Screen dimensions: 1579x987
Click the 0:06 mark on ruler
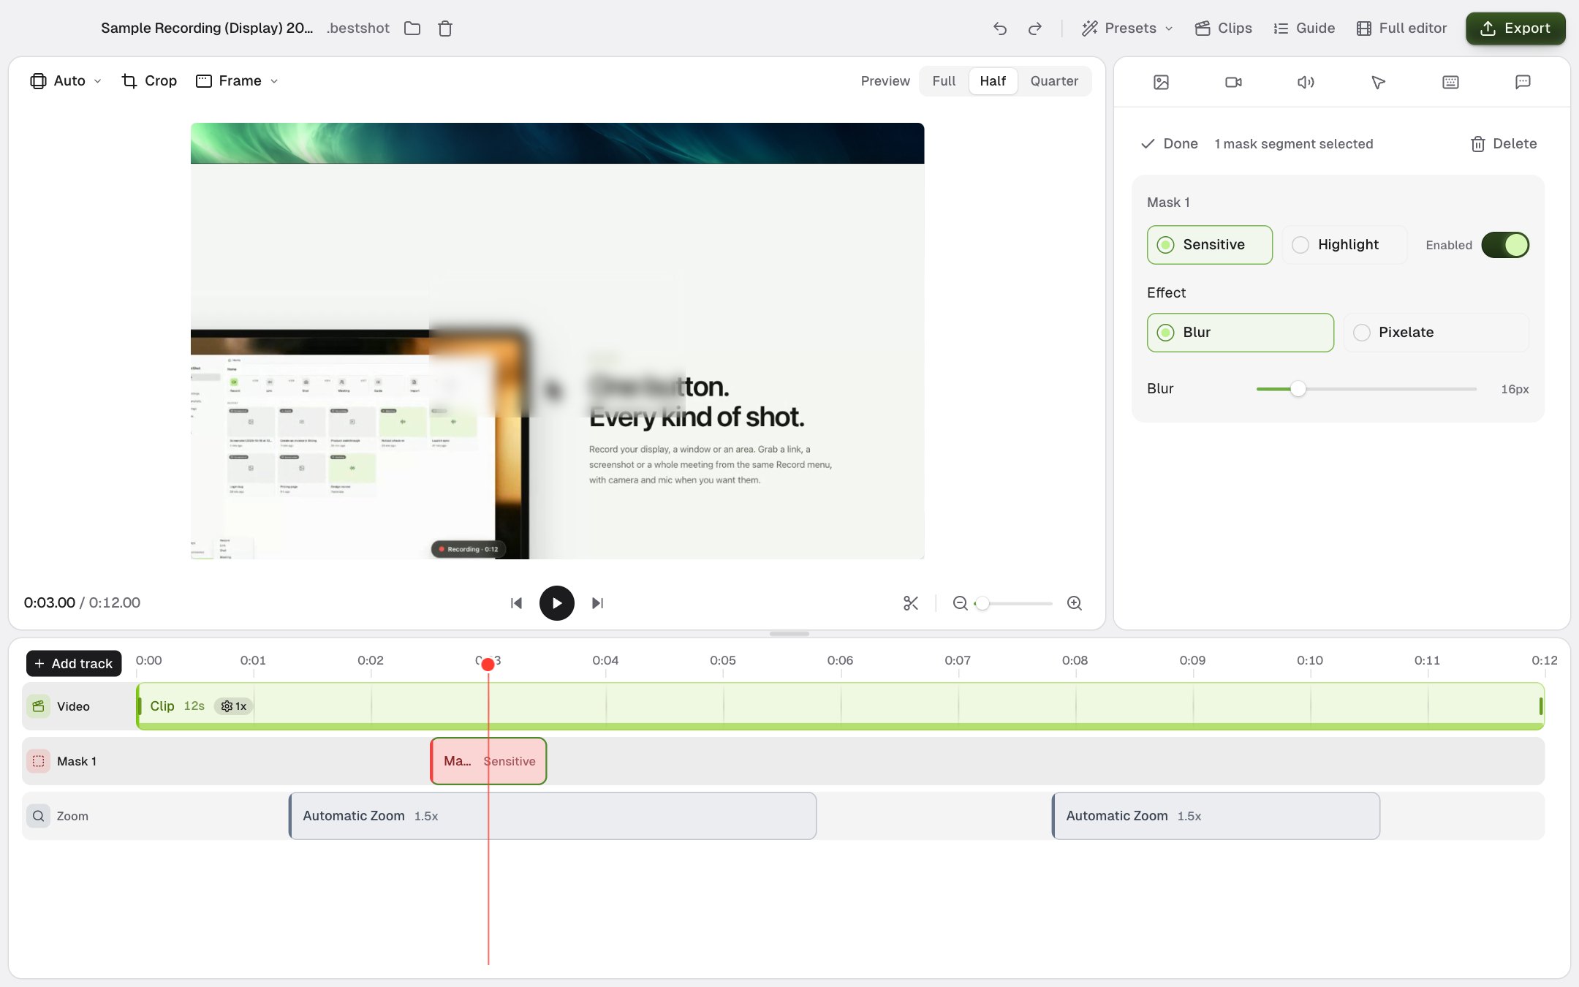coord(840,660)
